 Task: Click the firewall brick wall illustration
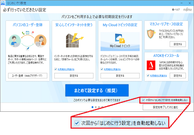coord(74,40)
